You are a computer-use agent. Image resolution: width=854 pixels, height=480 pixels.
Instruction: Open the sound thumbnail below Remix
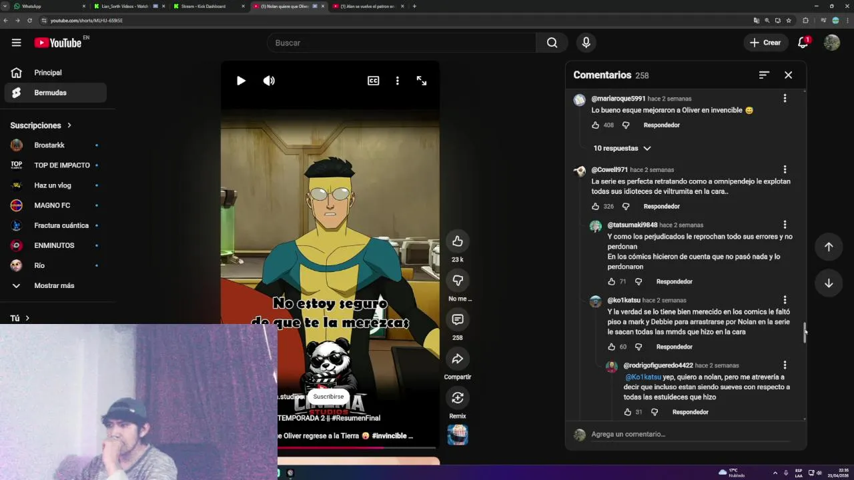tap(457, 435)
